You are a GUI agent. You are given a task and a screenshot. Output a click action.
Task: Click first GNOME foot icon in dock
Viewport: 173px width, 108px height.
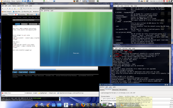click(36, 105)
